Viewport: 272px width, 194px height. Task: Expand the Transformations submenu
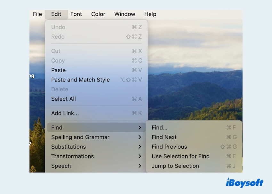[72, 156]
